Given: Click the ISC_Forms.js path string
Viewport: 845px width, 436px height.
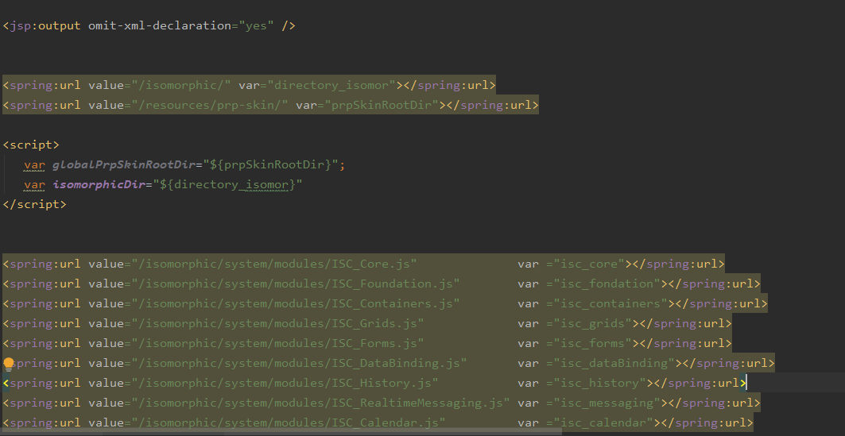Looking at the screenshot, I should (278, 343).
